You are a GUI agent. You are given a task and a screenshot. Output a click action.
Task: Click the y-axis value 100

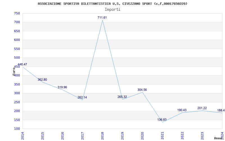[x=17, y=129]
